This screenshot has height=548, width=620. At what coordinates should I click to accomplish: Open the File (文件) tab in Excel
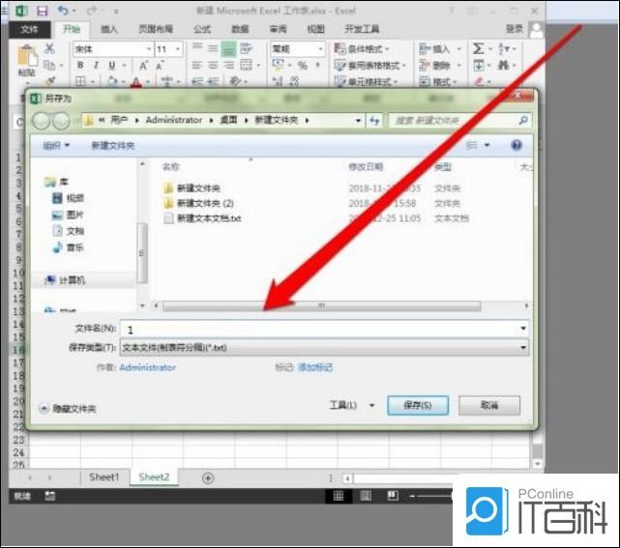30,29
